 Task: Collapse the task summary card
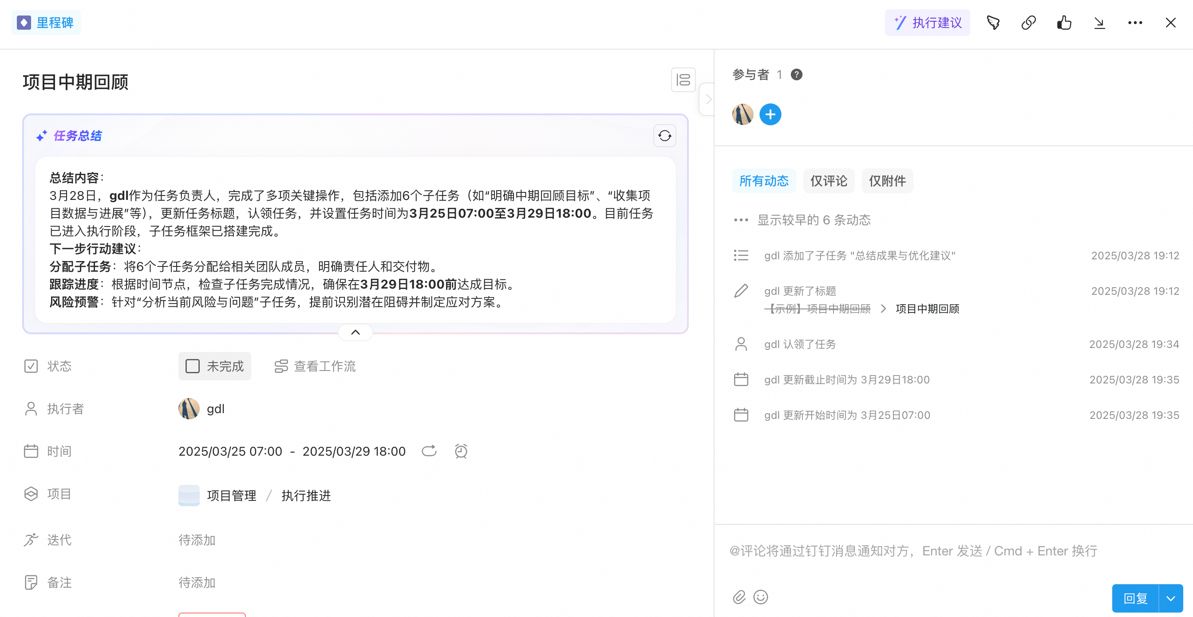coord(355,332)
